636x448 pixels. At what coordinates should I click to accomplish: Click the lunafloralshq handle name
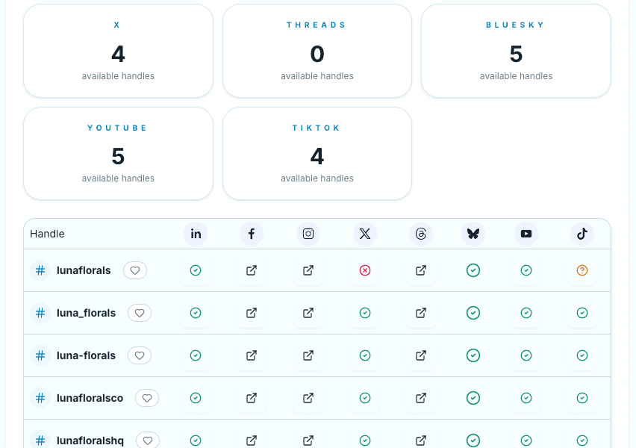click(x=90, y=441)
